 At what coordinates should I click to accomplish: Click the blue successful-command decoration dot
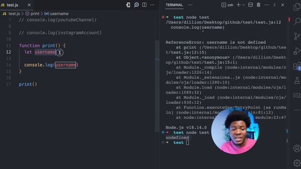[163, 132]
